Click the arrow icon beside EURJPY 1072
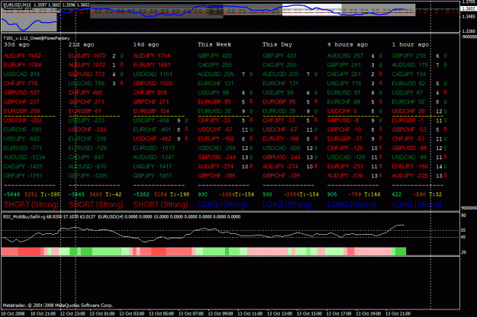Screen dimensions: 477x317 click(x=121, y=56)
